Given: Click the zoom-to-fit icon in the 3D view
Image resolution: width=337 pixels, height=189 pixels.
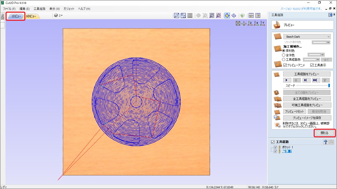Looking at the screenshot, I should pyautogui.click(x=238, y=23).
